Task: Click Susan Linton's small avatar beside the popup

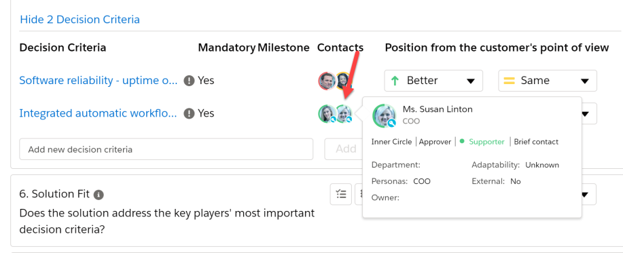Action: click(x=344, y=114)
